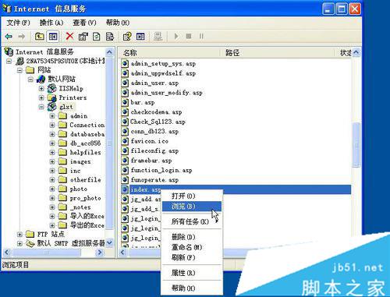Screen dimensions: 390x297
Task: Choose 重命名(M) in context menu
Action: pyautogui.click(x=192, y=247)
